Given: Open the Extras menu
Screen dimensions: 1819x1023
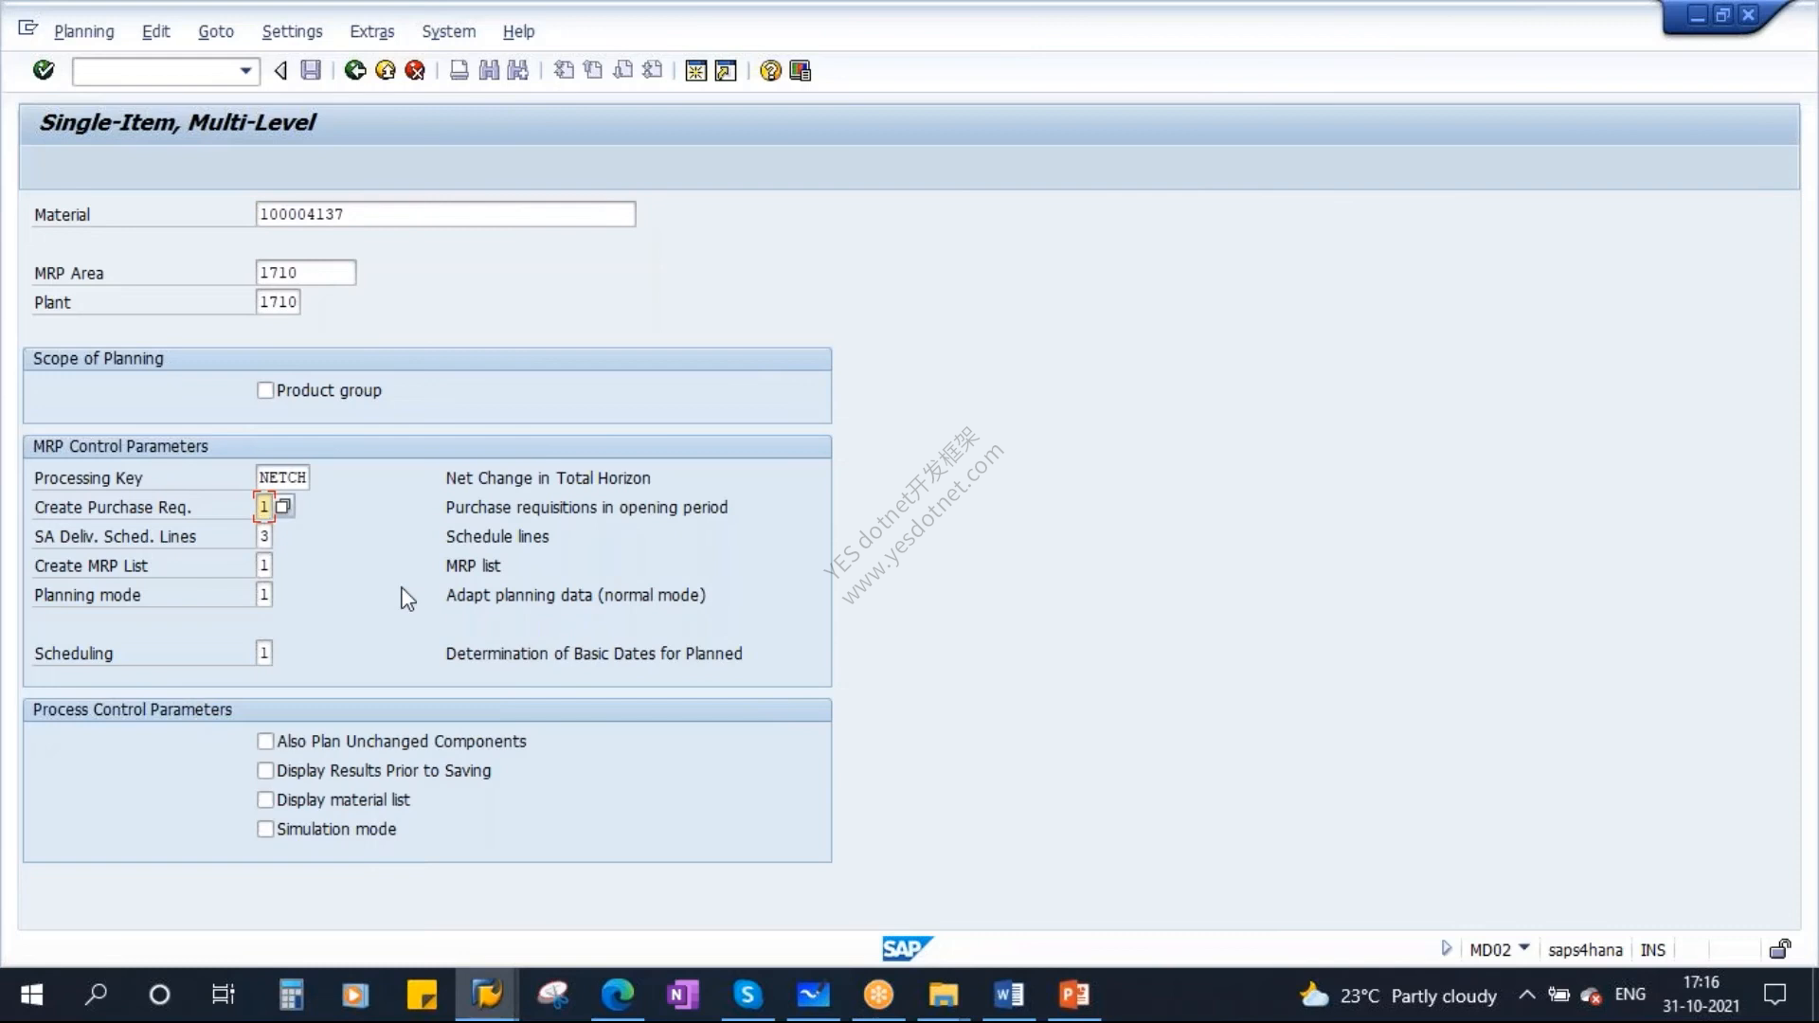Looking at the screenshot, I should [x=372, y=31].
